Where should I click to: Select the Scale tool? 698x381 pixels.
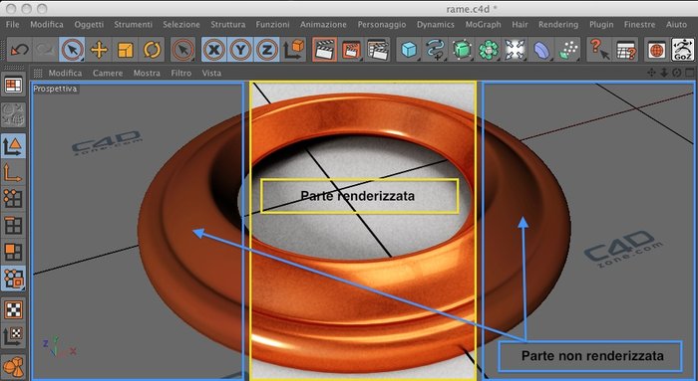[125, 50]
